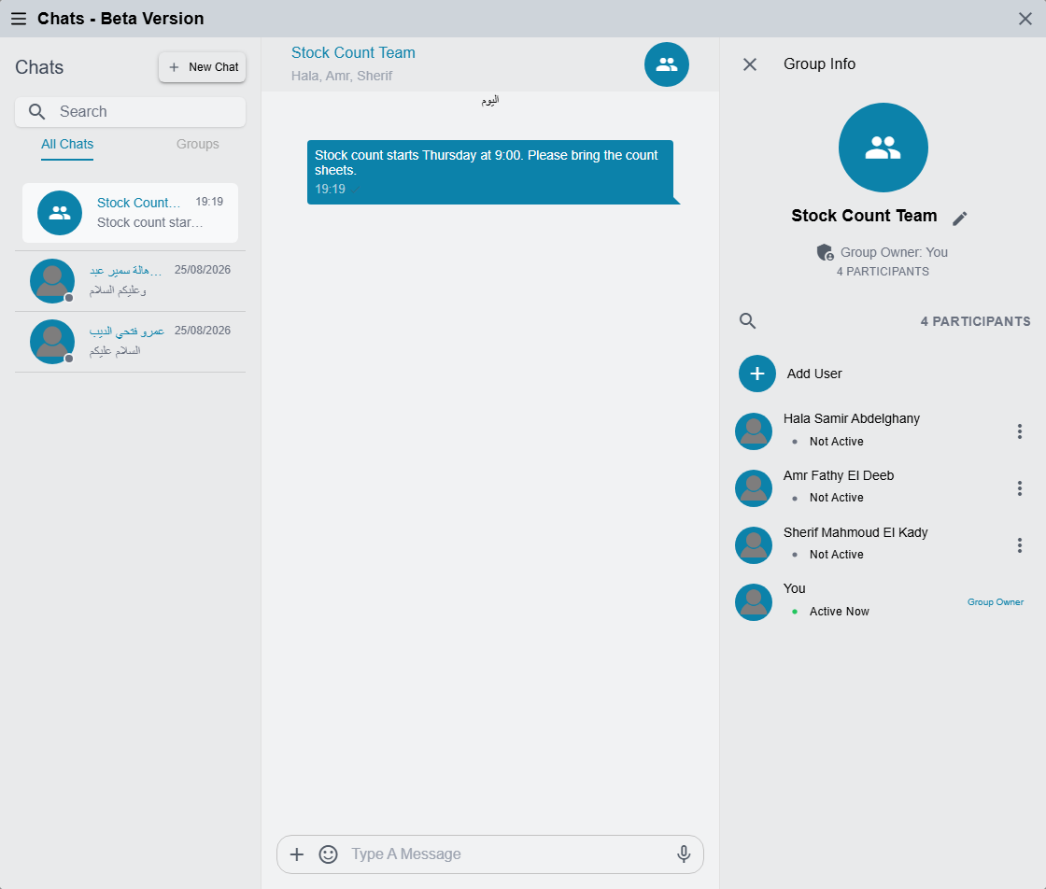The image size is (1046, 889).
Task: Click Sherif Mahmoud El Kady participant name
Action: [855, 533]
